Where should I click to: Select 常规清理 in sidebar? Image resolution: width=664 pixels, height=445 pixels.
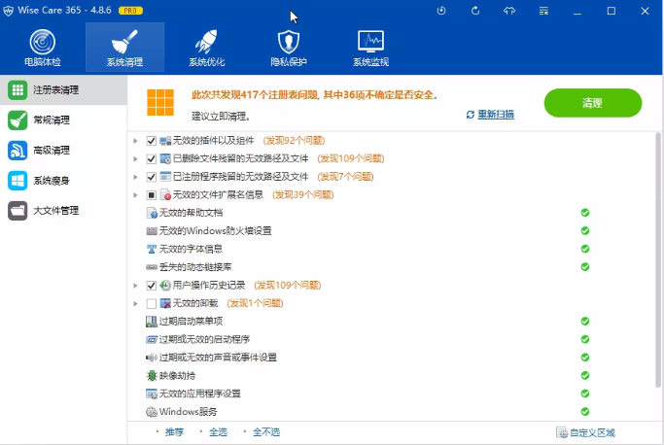coord(63,120)
